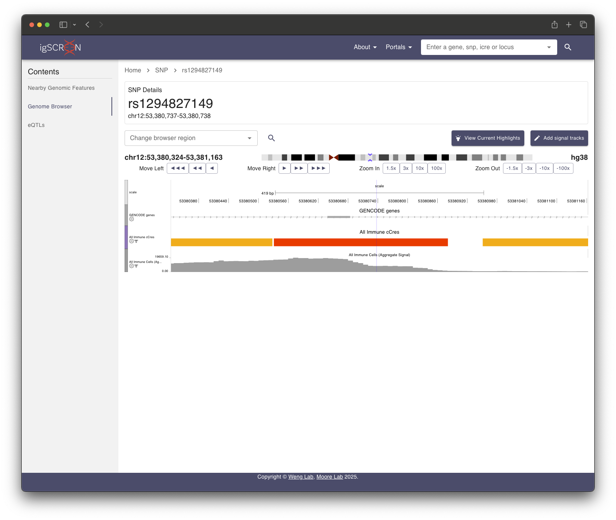This screenshot has width=616, height=520.
Task: Click the igSCREEN logo
Action: coord(60,47)
